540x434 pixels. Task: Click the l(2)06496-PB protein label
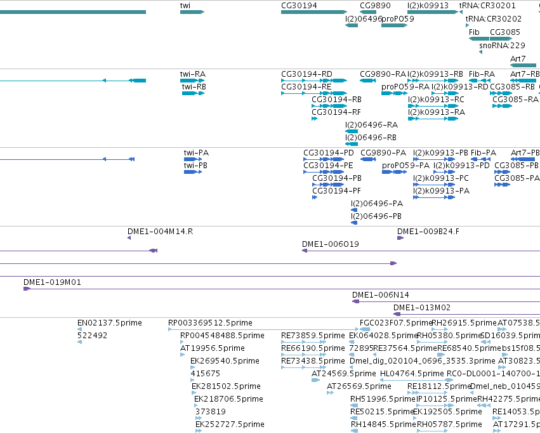376,216
